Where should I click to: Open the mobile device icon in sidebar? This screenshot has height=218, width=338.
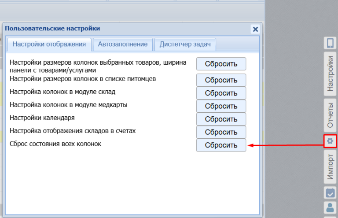(x=330, y=43)
